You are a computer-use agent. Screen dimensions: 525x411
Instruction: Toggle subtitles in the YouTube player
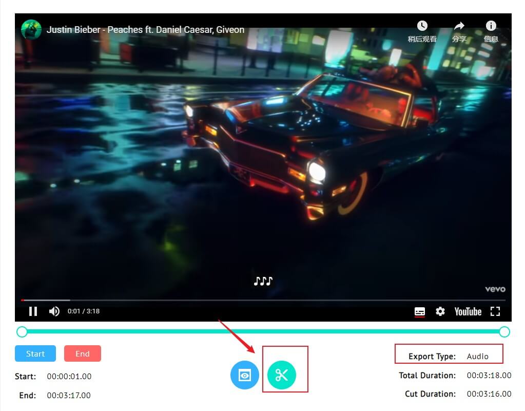(x=419, y=312)
